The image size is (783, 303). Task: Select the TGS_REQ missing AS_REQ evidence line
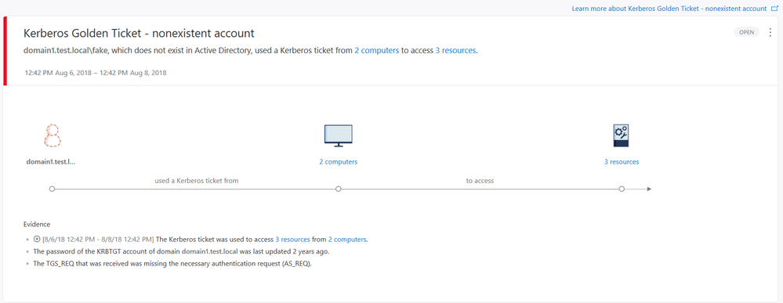tap(172, 264)
